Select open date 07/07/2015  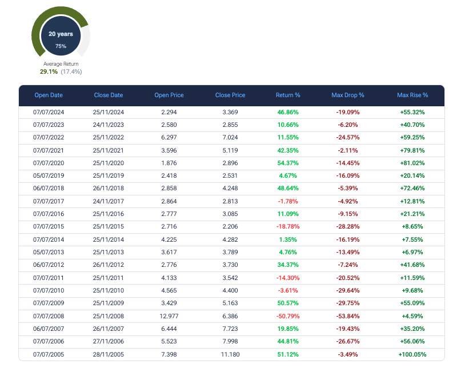pyautogui.click(x=49, y=226)
